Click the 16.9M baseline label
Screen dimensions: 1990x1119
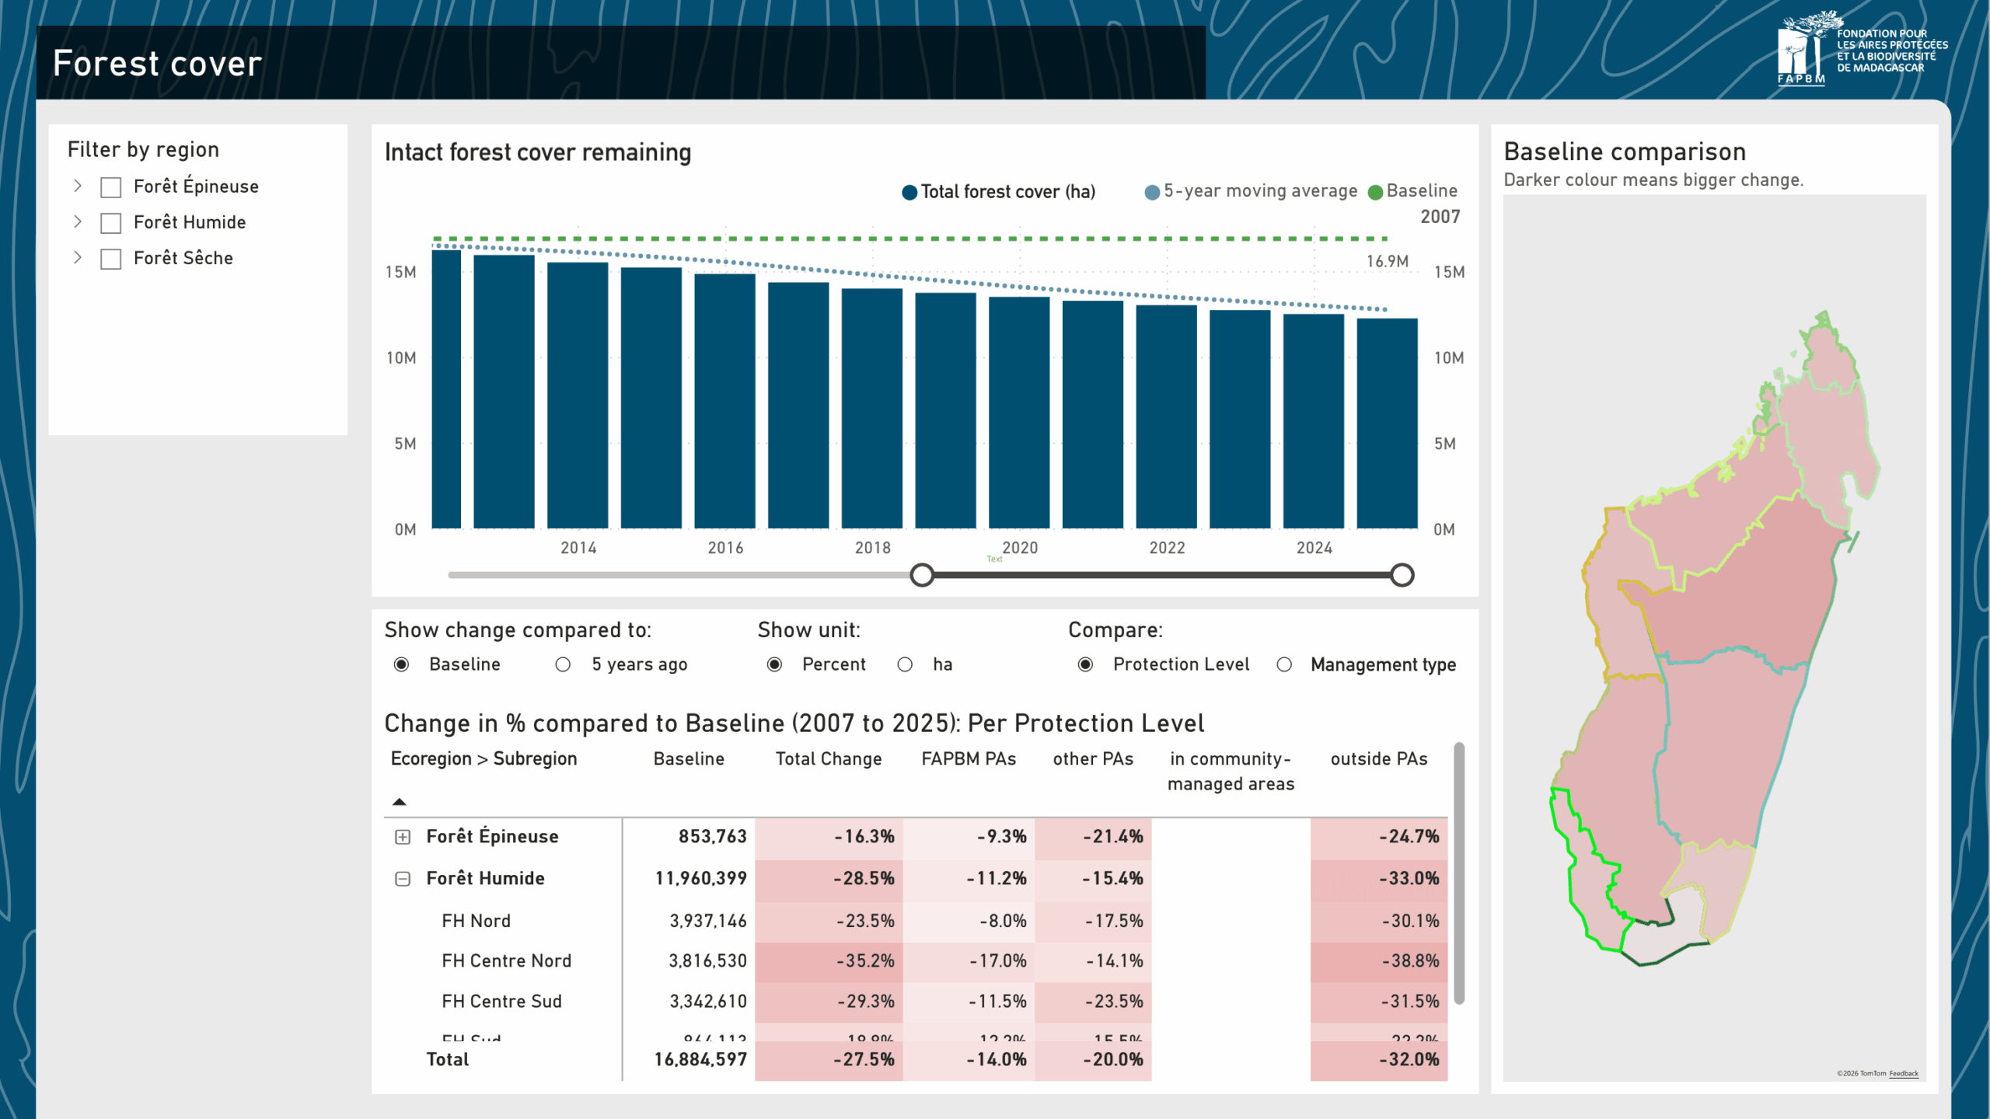(1388, 262)
